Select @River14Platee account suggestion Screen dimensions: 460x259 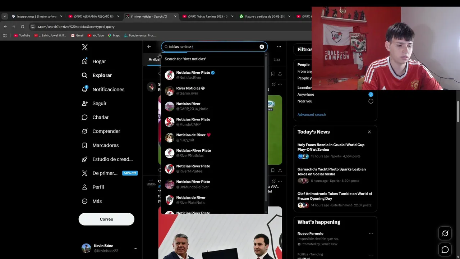click(213, 169)
